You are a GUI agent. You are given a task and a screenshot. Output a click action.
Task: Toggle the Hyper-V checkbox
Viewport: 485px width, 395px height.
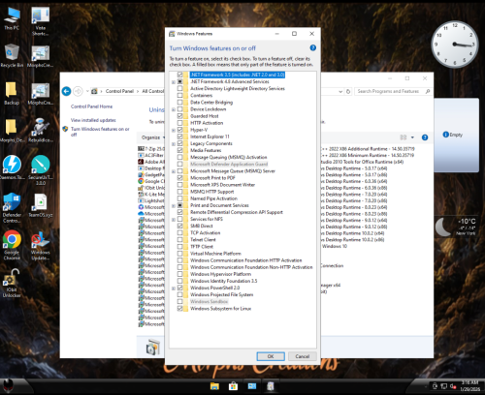179,130
